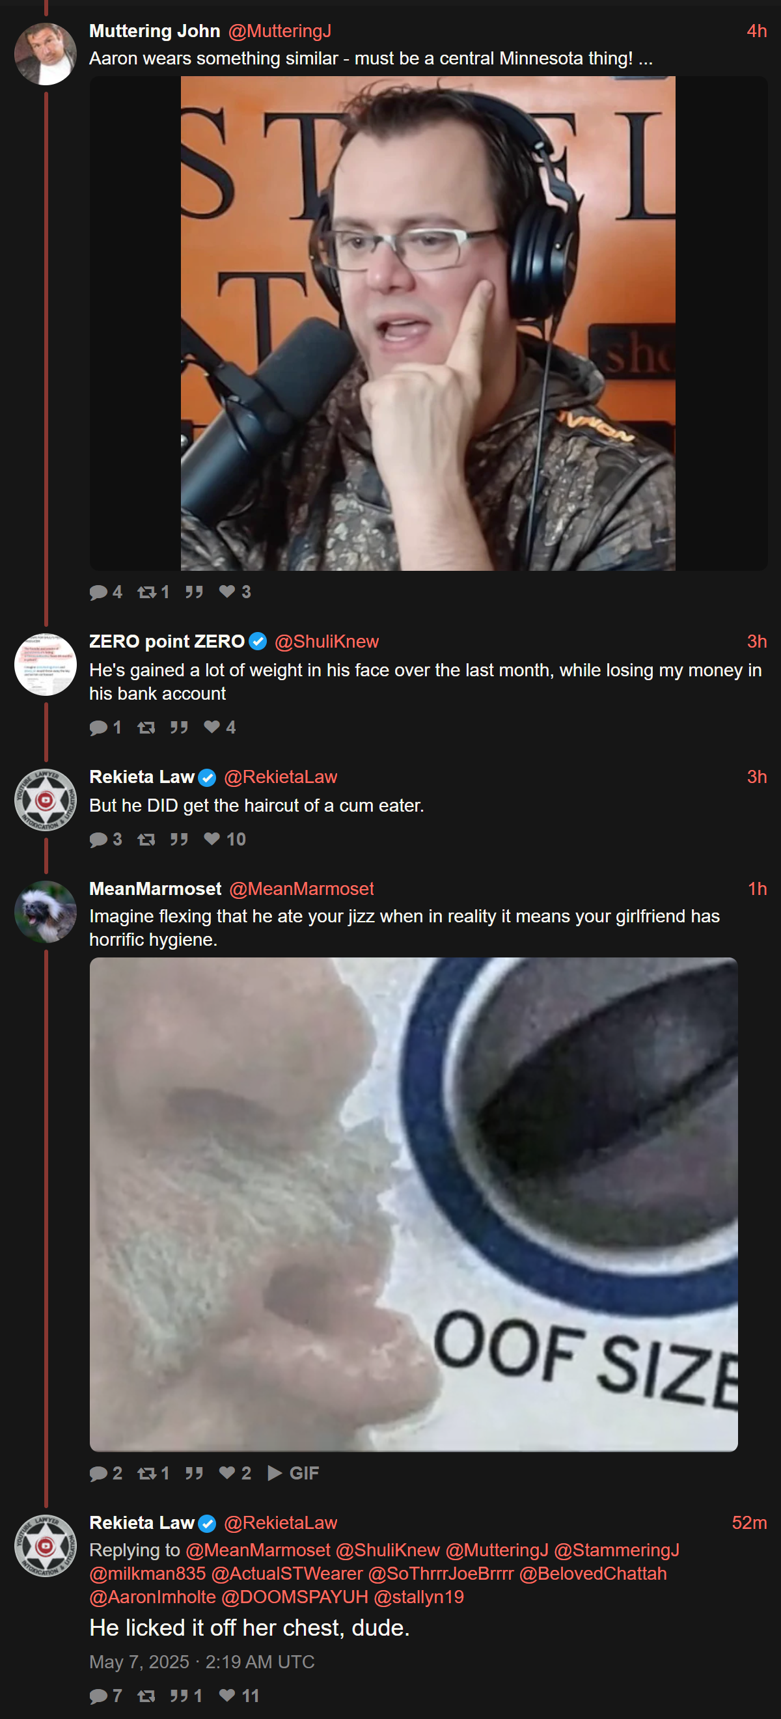Click @AaronImholte mention in reply list
Screen dimensions: 781x1719
153,1597
